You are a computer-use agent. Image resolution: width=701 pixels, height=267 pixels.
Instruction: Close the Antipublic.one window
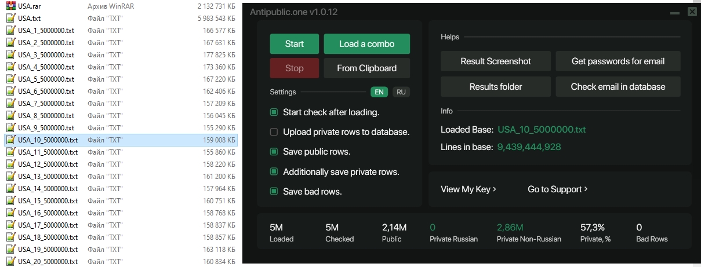[x=692, y=12]
